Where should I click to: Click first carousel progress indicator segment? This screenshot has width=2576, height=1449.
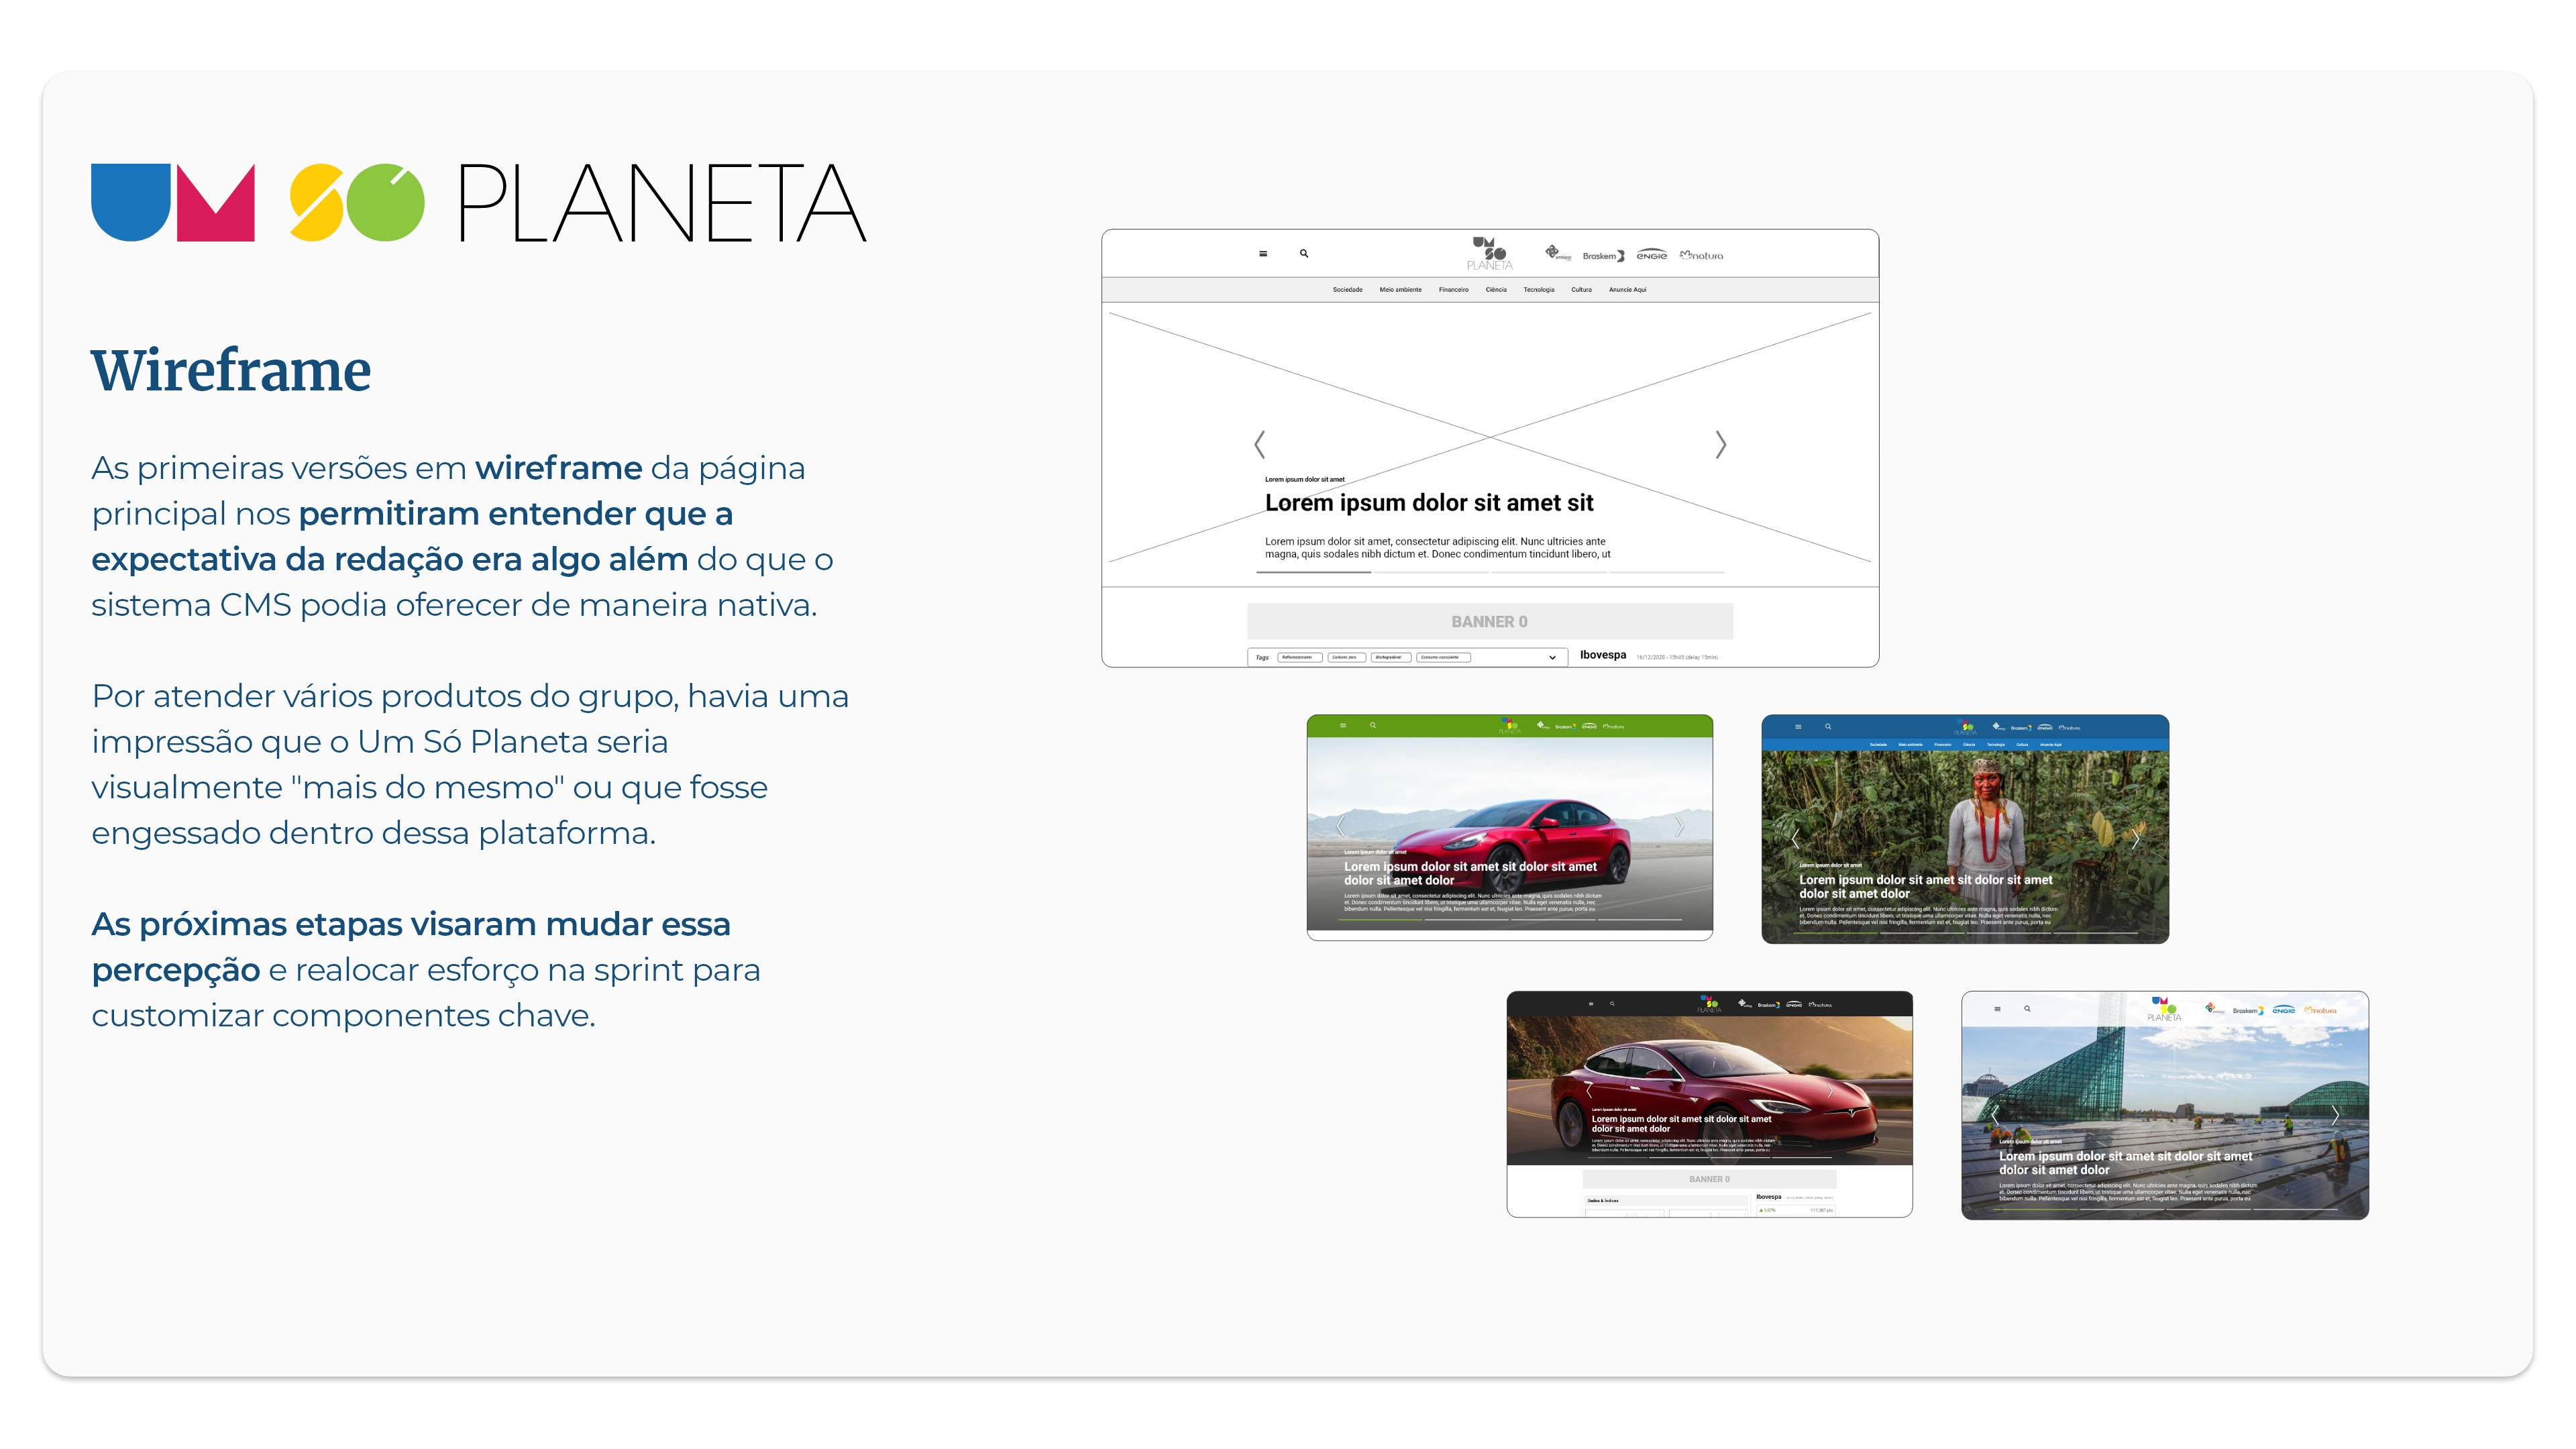pyautogui.click(x=1313, y=572)
